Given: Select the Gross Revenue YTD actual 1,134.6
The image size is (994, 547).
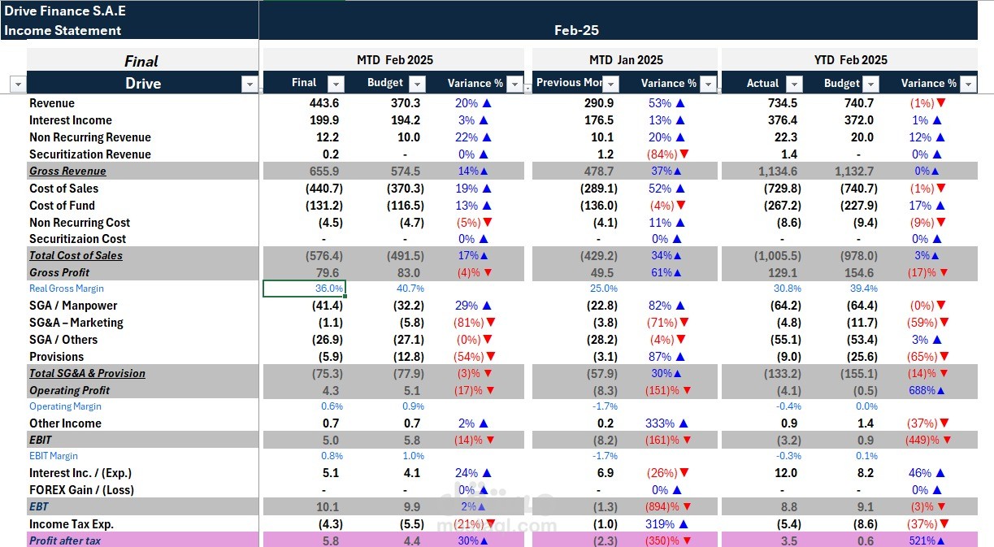Looking at the screenshot, I should (776, 171).
